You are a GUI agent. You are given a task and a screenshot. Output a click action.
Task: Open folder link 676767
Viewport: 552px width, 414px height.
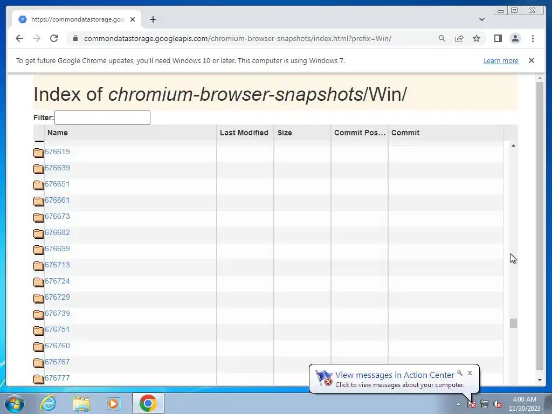tap(57, 362)
